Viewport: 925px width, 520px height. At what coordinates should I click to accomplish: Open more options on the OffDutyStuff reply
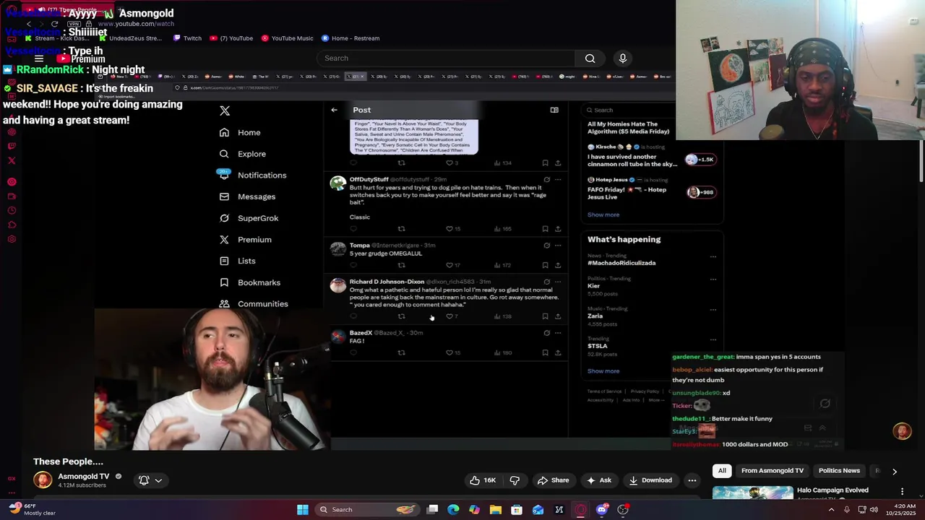point(558,179)
